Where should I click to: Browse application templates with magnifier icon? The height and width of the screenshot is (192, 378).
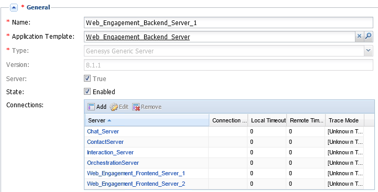(x=368, y=36)
